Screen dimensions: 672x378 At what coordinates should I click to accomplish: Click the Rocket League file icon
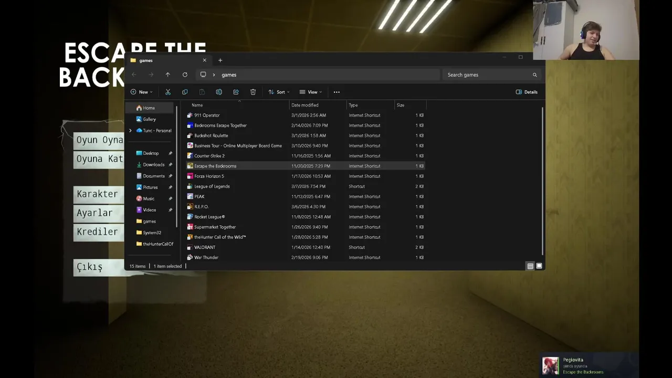(190, 217)
